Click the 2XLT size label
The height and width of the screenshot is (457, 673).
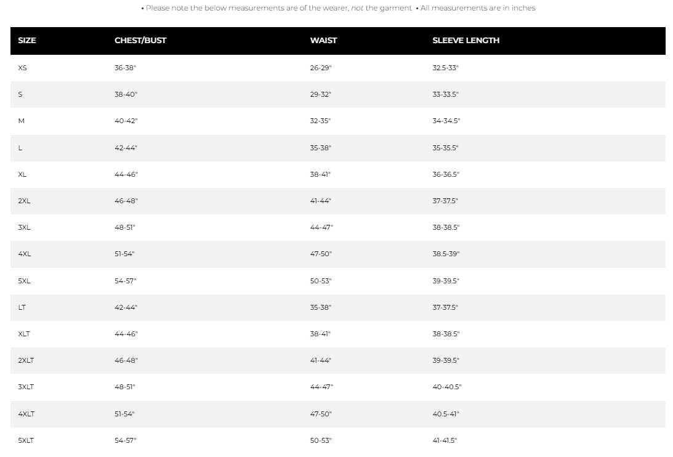pos(26,360)
